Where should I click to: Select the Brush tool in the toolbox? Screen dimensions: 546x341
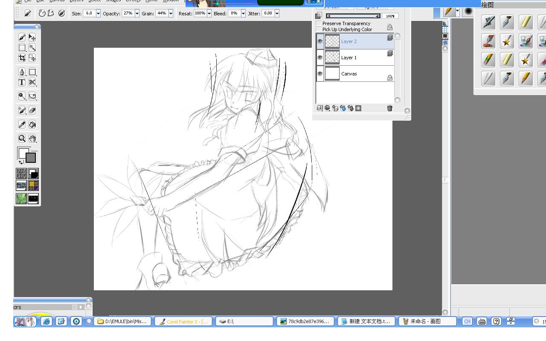point(22,38)
